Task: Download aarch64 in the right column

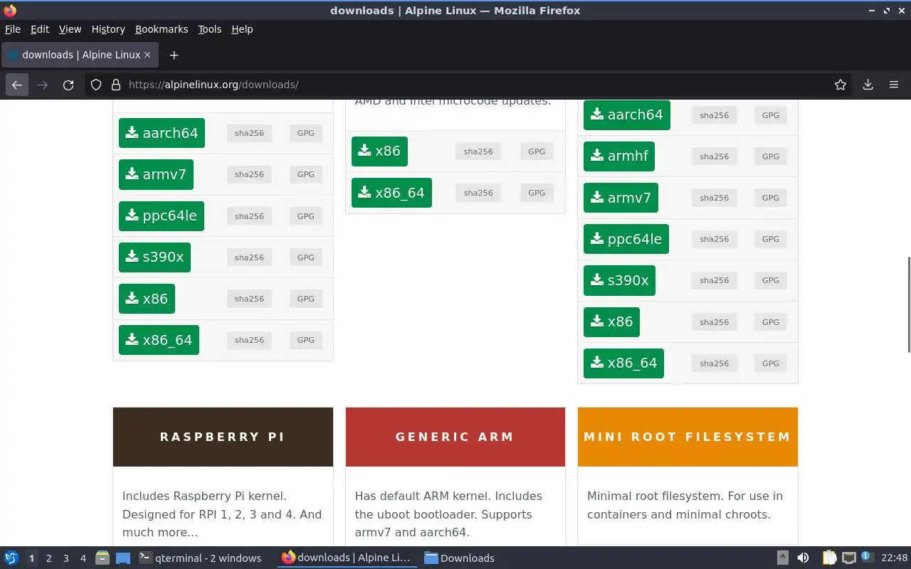Action: point(626,115)
